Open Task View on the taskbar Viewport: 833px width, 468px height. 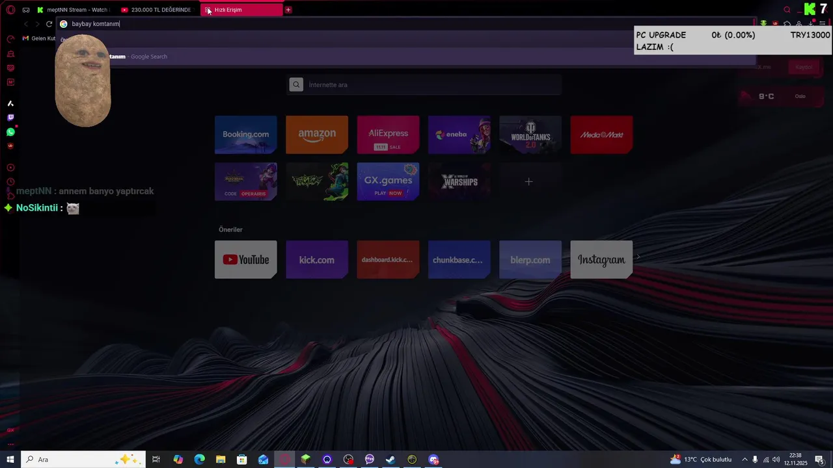pos(156,460)
